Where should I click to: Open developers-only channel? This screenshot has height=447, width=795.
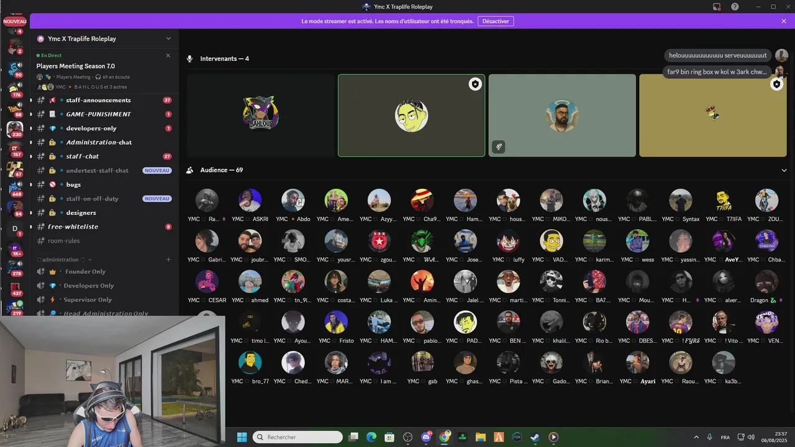tap(104, 129)
